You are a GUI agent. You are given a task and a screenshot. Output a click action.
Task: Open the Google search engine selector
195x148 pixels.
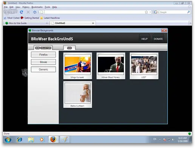click(156, 12)
